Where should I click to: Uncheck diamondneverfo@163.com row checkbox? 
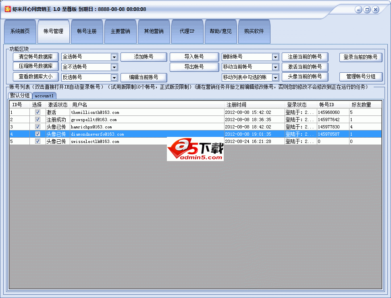(37, 134)
